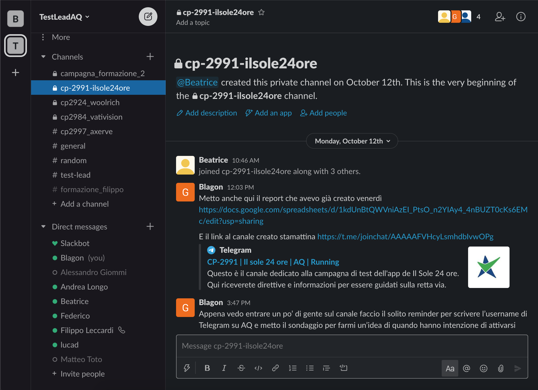Screen dimensions: 538x390
Task: Open shortcuts lightning bolt in composer
Action: (x=187, y=368)
